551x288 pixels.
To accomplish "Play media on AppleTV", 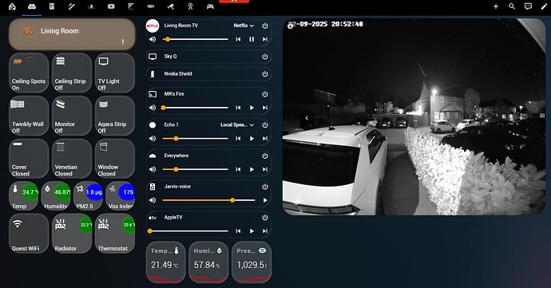I will 252,231.
